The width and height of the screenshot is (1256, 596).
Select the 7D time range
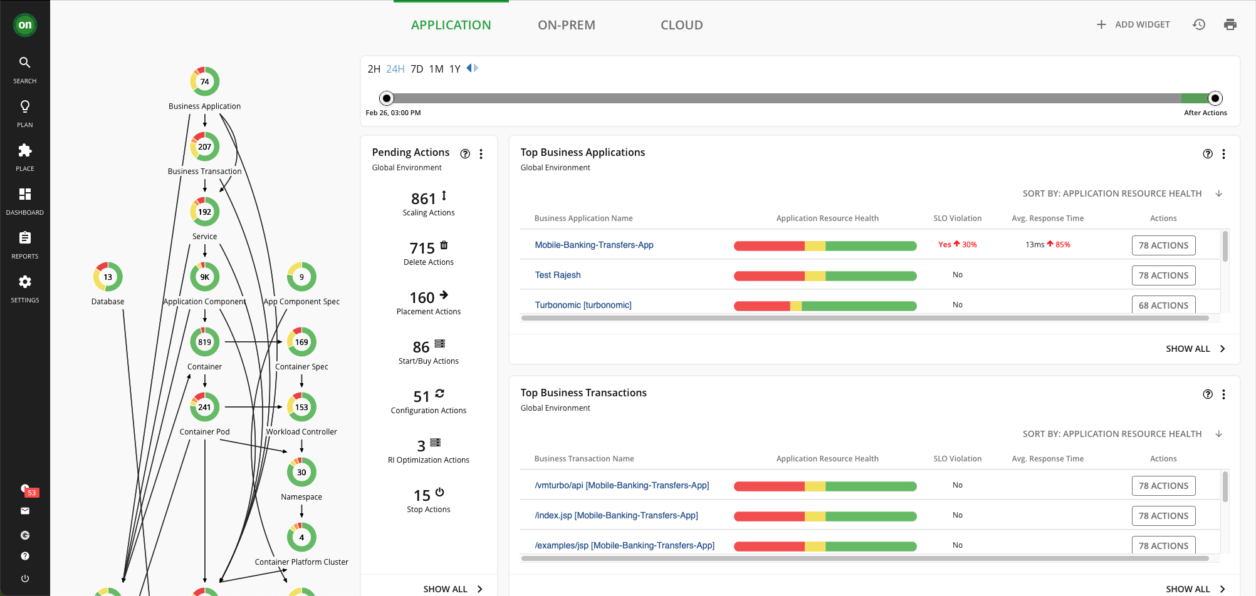tap(417, 69)
